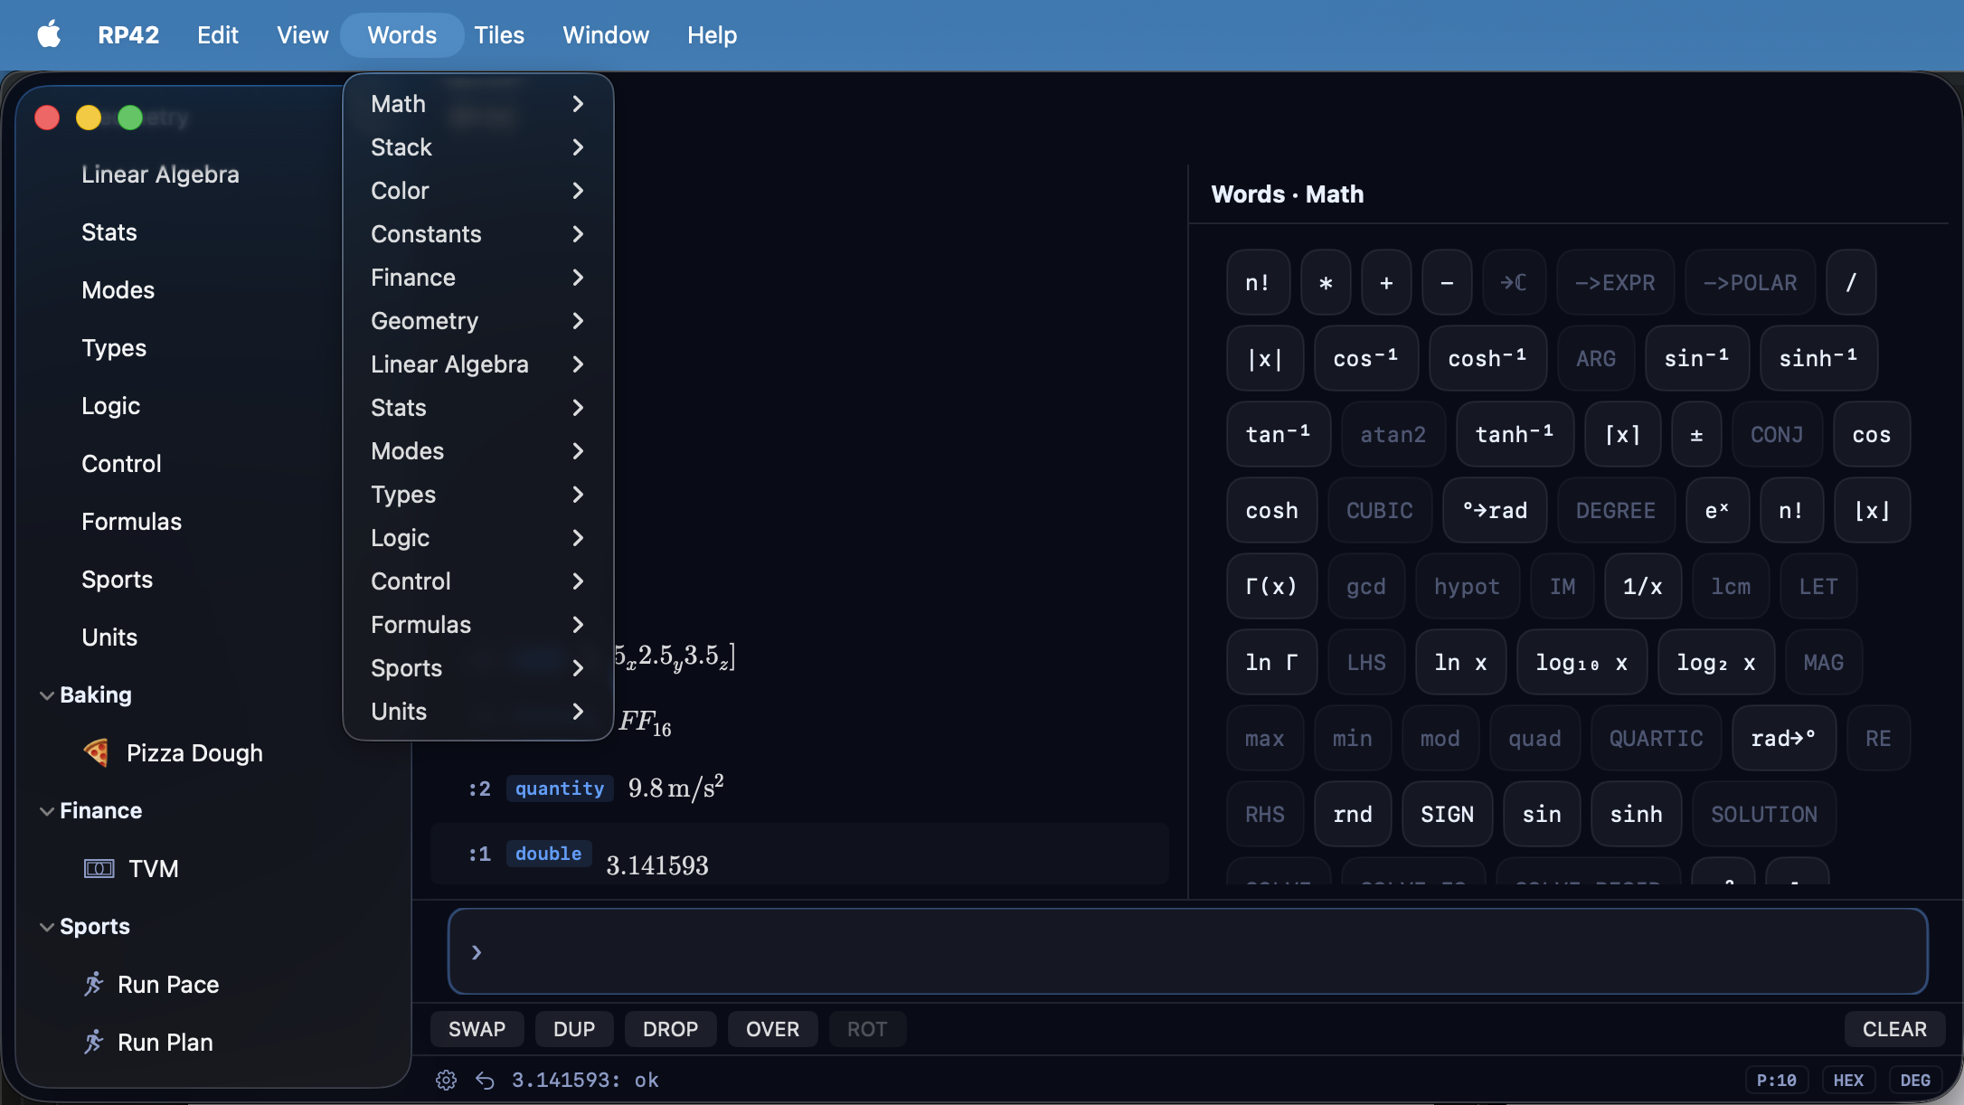Insert the eˣ exponential word
The image size is (1964, 1105).
(x=1717, y=511)
